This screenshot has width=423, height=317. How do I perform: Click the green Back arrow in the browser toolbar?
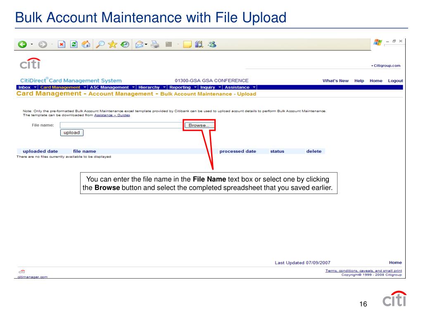coord(22,44)
